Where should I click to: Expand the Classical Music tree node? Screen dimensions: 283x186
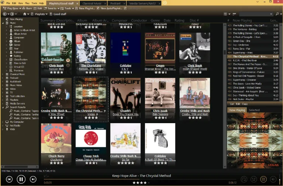(x=3, y=74)
